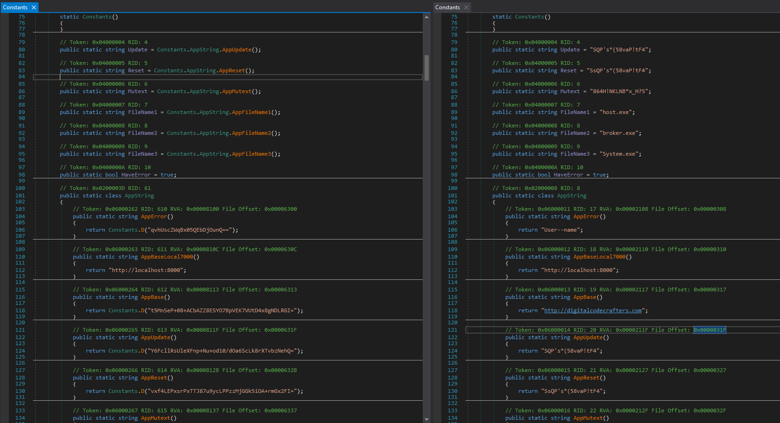
Task: Follow the AppReset() reference on left line 83
Action: (232, 70)
